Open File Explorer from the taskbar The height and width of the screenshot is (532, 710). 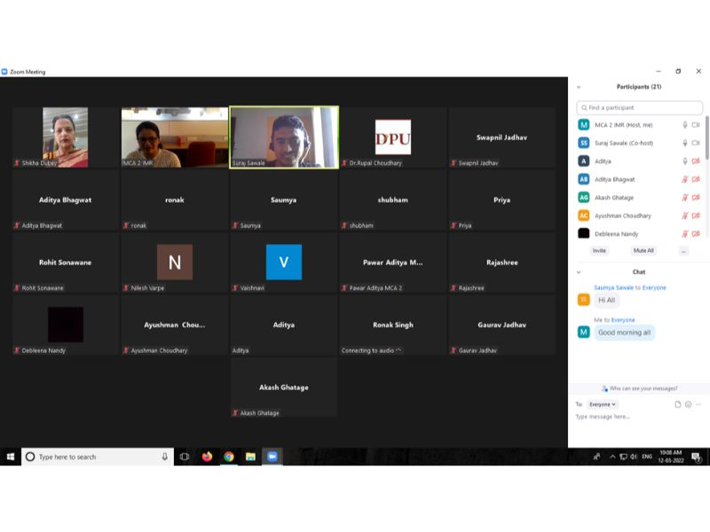(x=250, y=457)
